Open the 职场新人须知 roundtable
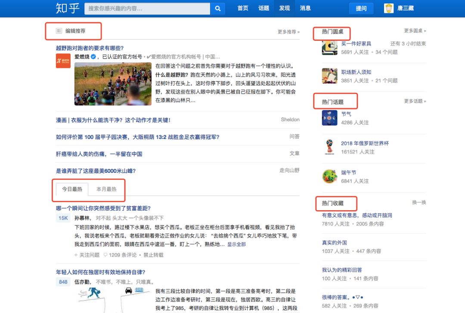Viewport: 465px width, 313px height. coord(356,72)
